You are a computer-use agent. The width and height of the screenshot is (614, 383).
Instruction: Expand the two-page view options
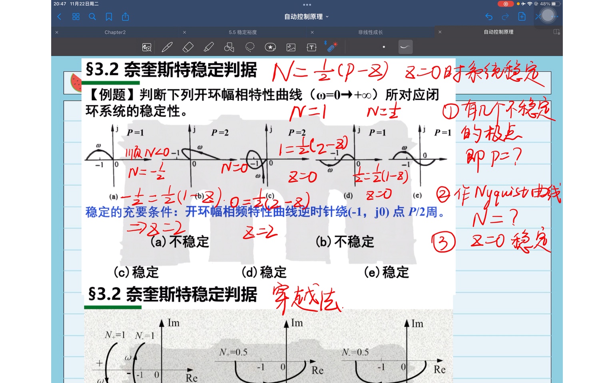[556, 32]
